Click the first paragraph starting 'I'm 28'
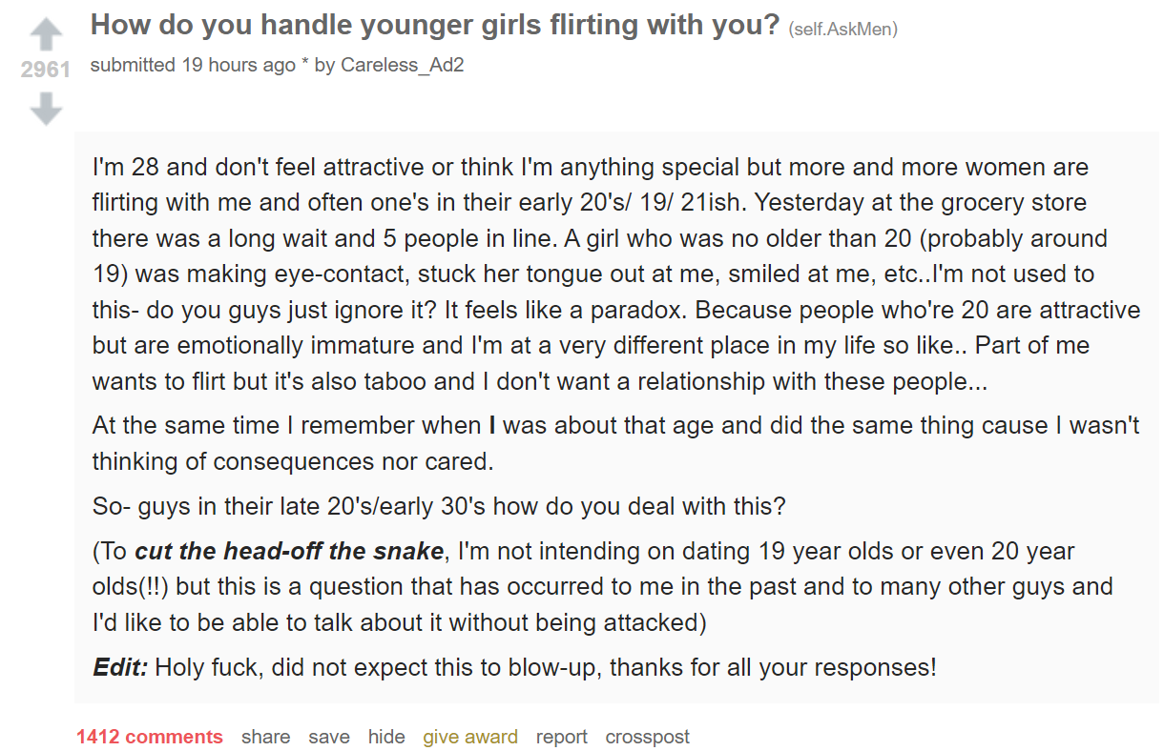This screenshot has width=1164, height=751. [616, 274]
